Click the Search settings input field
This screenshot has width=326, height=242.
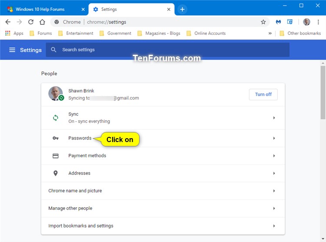coord(168,50)
